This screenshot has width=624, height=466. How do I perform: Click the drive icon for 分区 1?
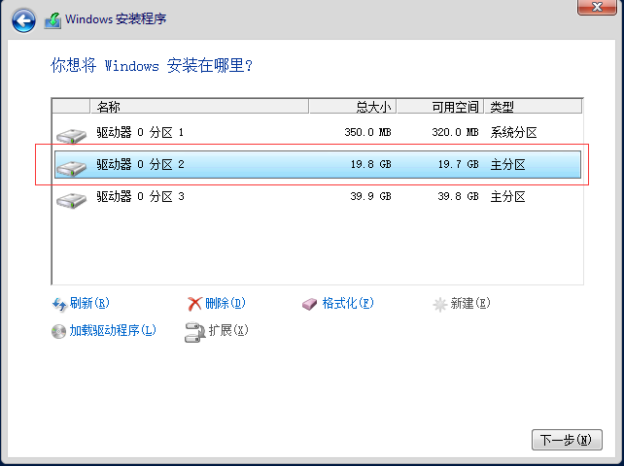(x=71, y=136)
